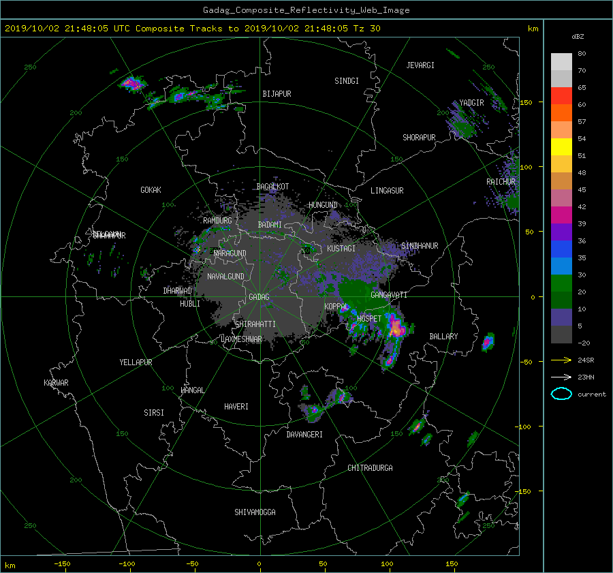613x573 pixels.
Task: Click the 23MN white arrow legend icon
Action: 561,377
